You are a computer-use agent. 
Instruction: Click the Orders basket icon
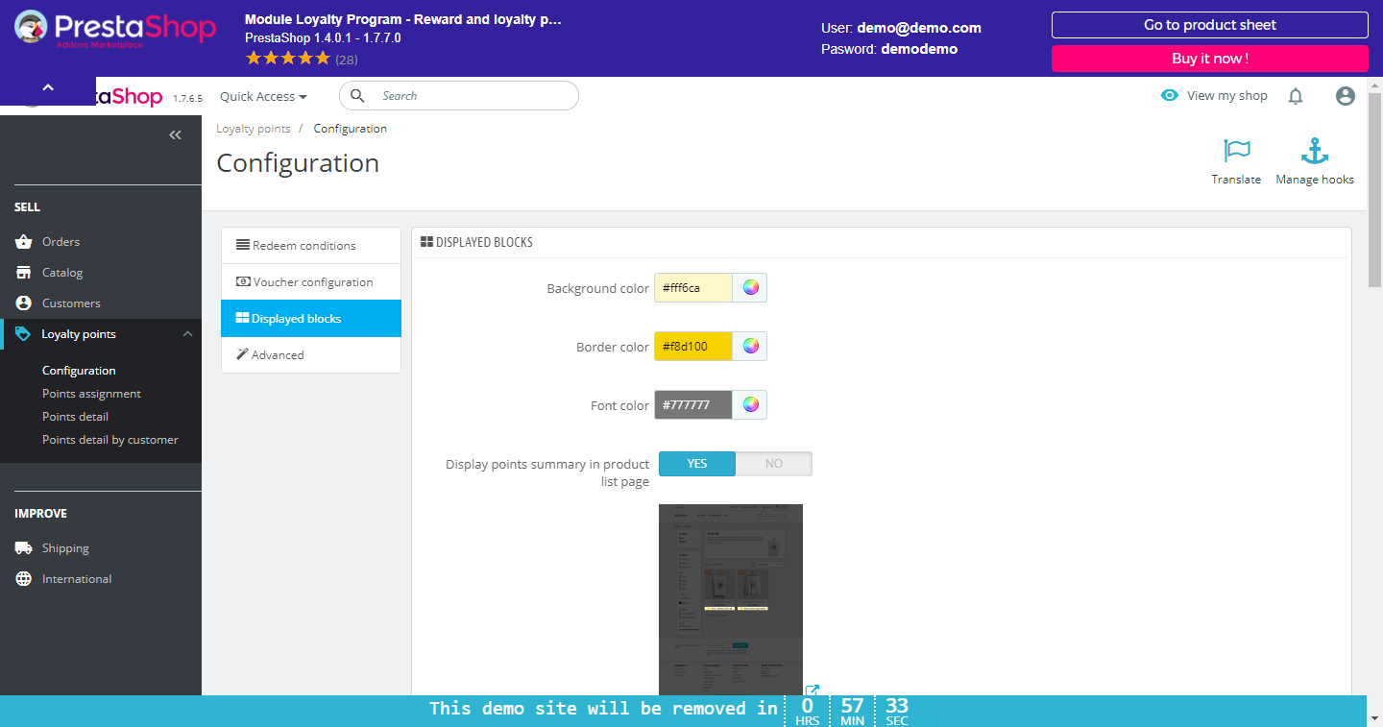(24, 242)
